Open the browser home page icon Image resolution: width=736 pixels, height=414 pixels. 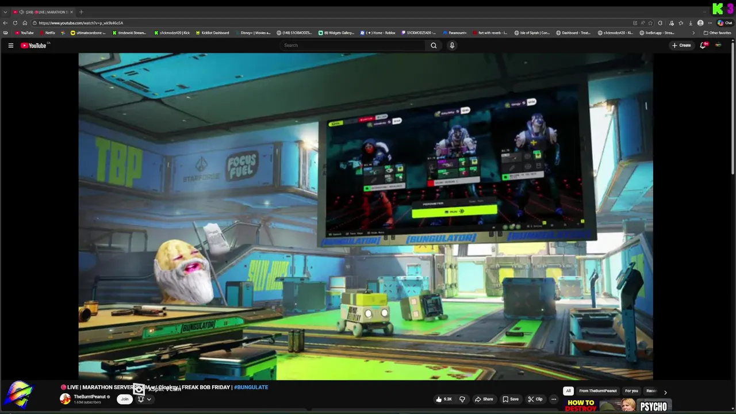click(25, 23)
